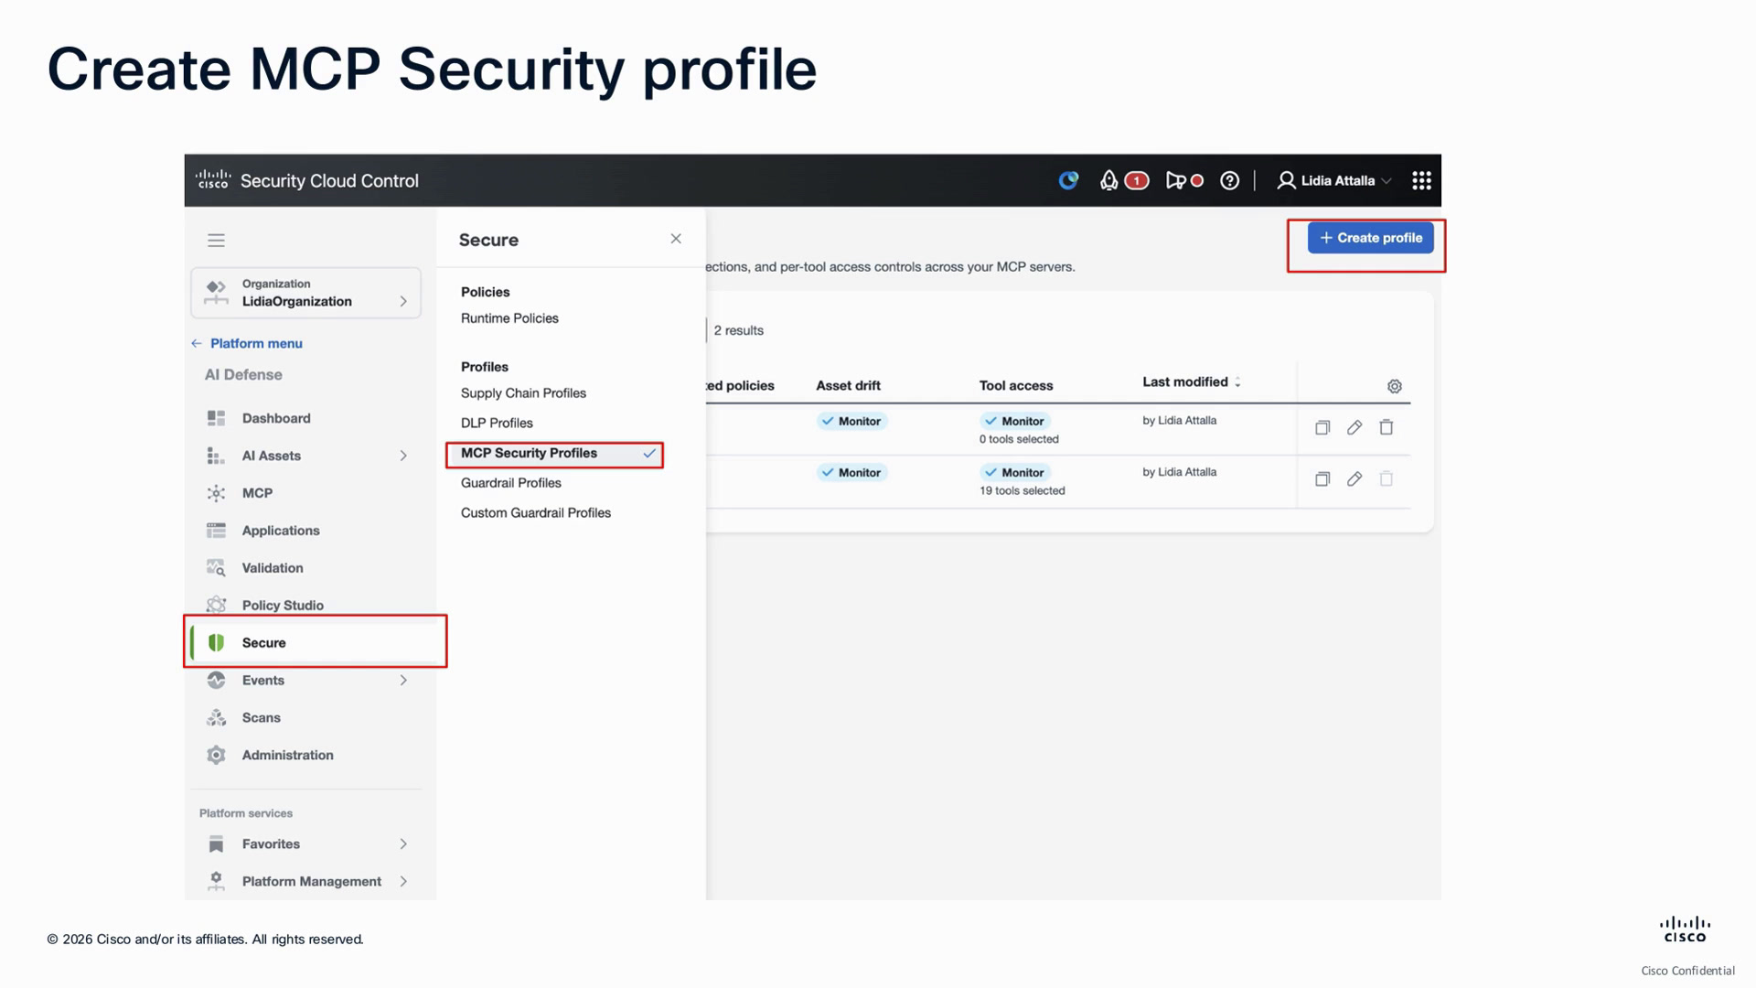Open Supply Chain Profiles
The height and width of the screenshot is (988, 1756).
523,393
